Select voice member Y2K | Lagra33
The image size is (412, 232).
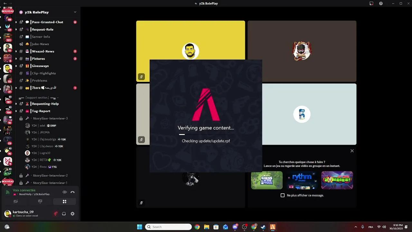click(x=51, y=153)
